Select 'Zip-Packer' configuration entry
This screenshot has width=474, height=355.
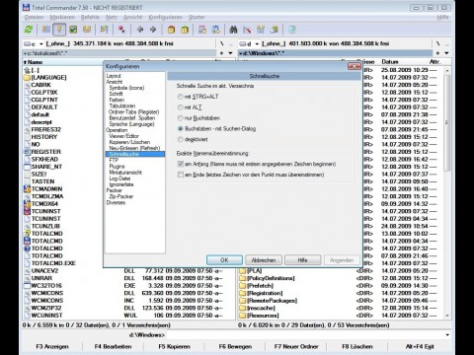[x=121, y=196]
